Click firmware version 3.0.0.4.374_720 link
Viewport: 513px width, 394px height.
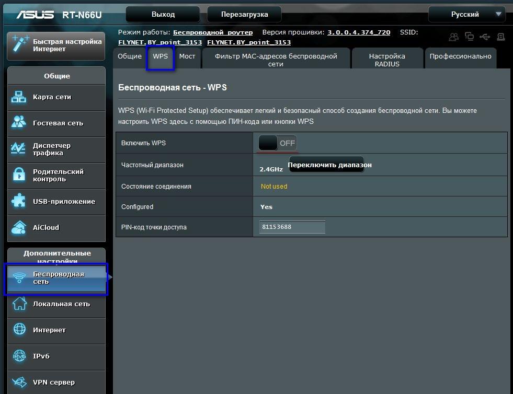pos(359,32)
